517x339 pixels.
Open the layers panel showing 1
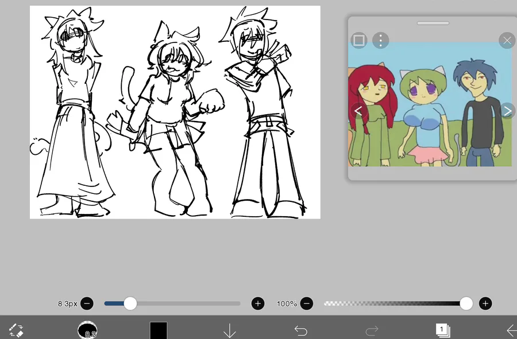pos(443,330)
